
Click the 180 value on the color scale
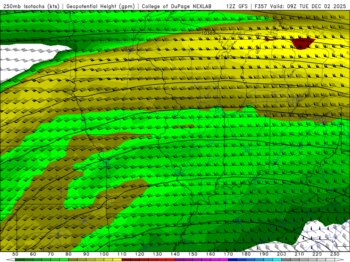246,254
